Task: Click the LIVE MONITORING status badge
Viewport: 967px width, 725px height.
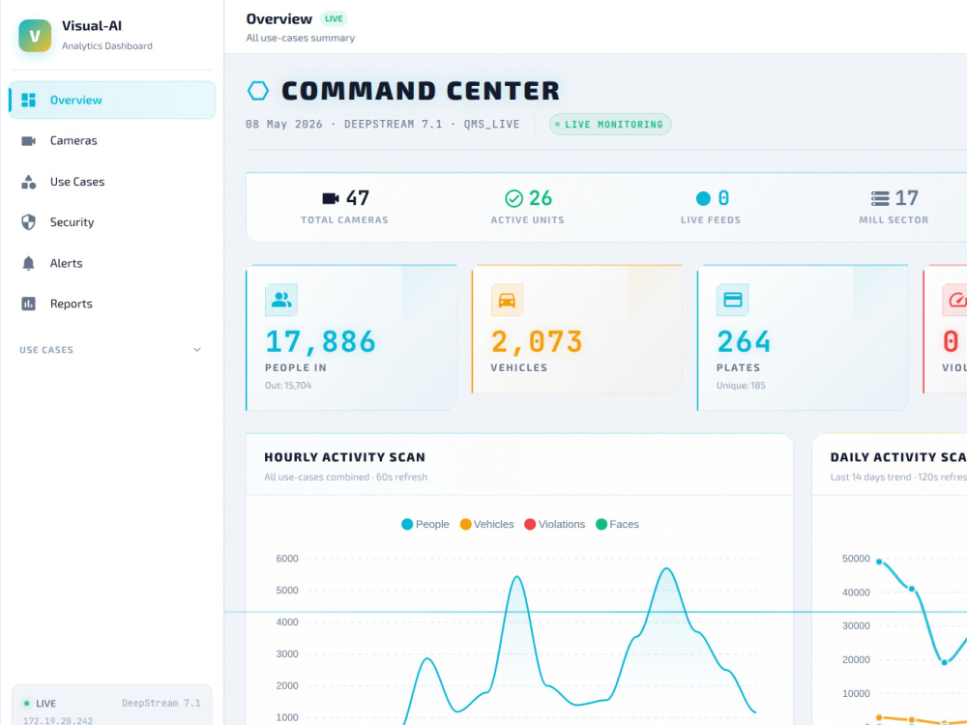Action: tap(610, 124)
